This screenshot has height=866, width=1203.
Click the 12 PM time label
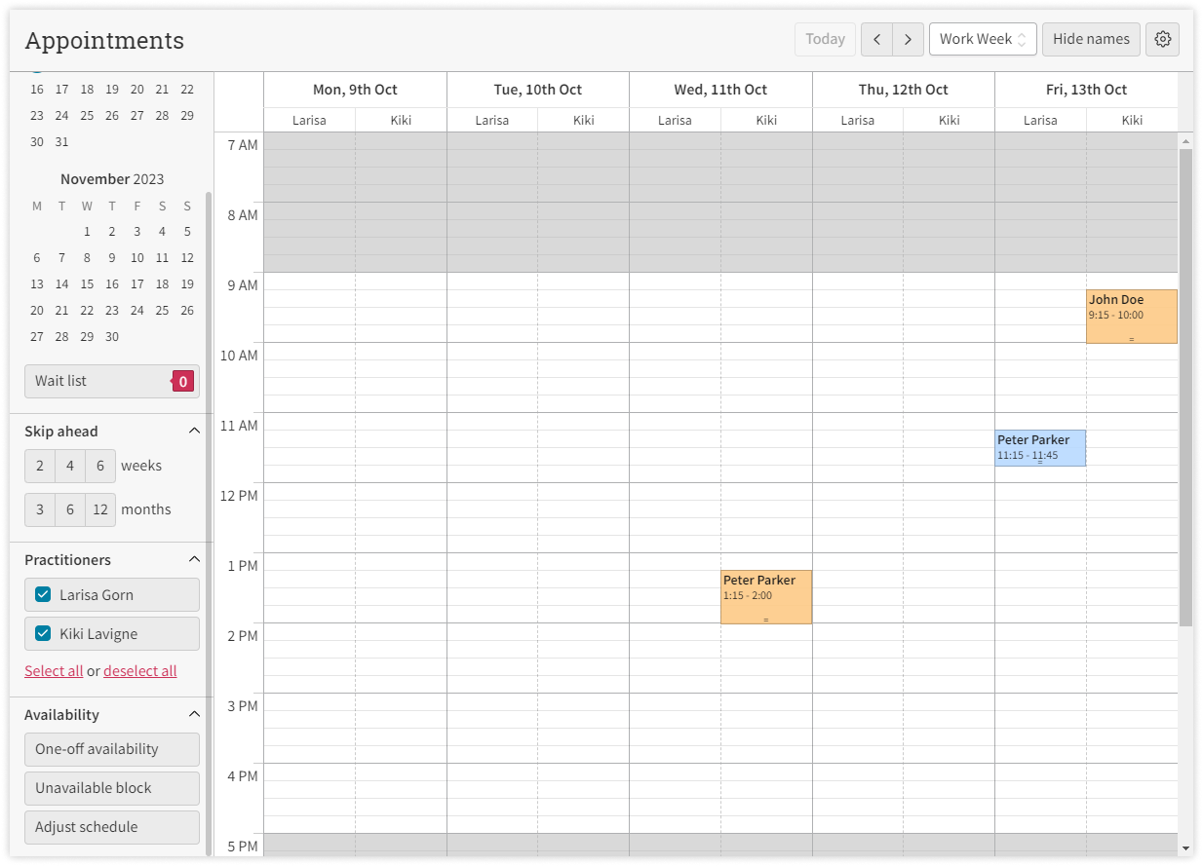point(239,496)
